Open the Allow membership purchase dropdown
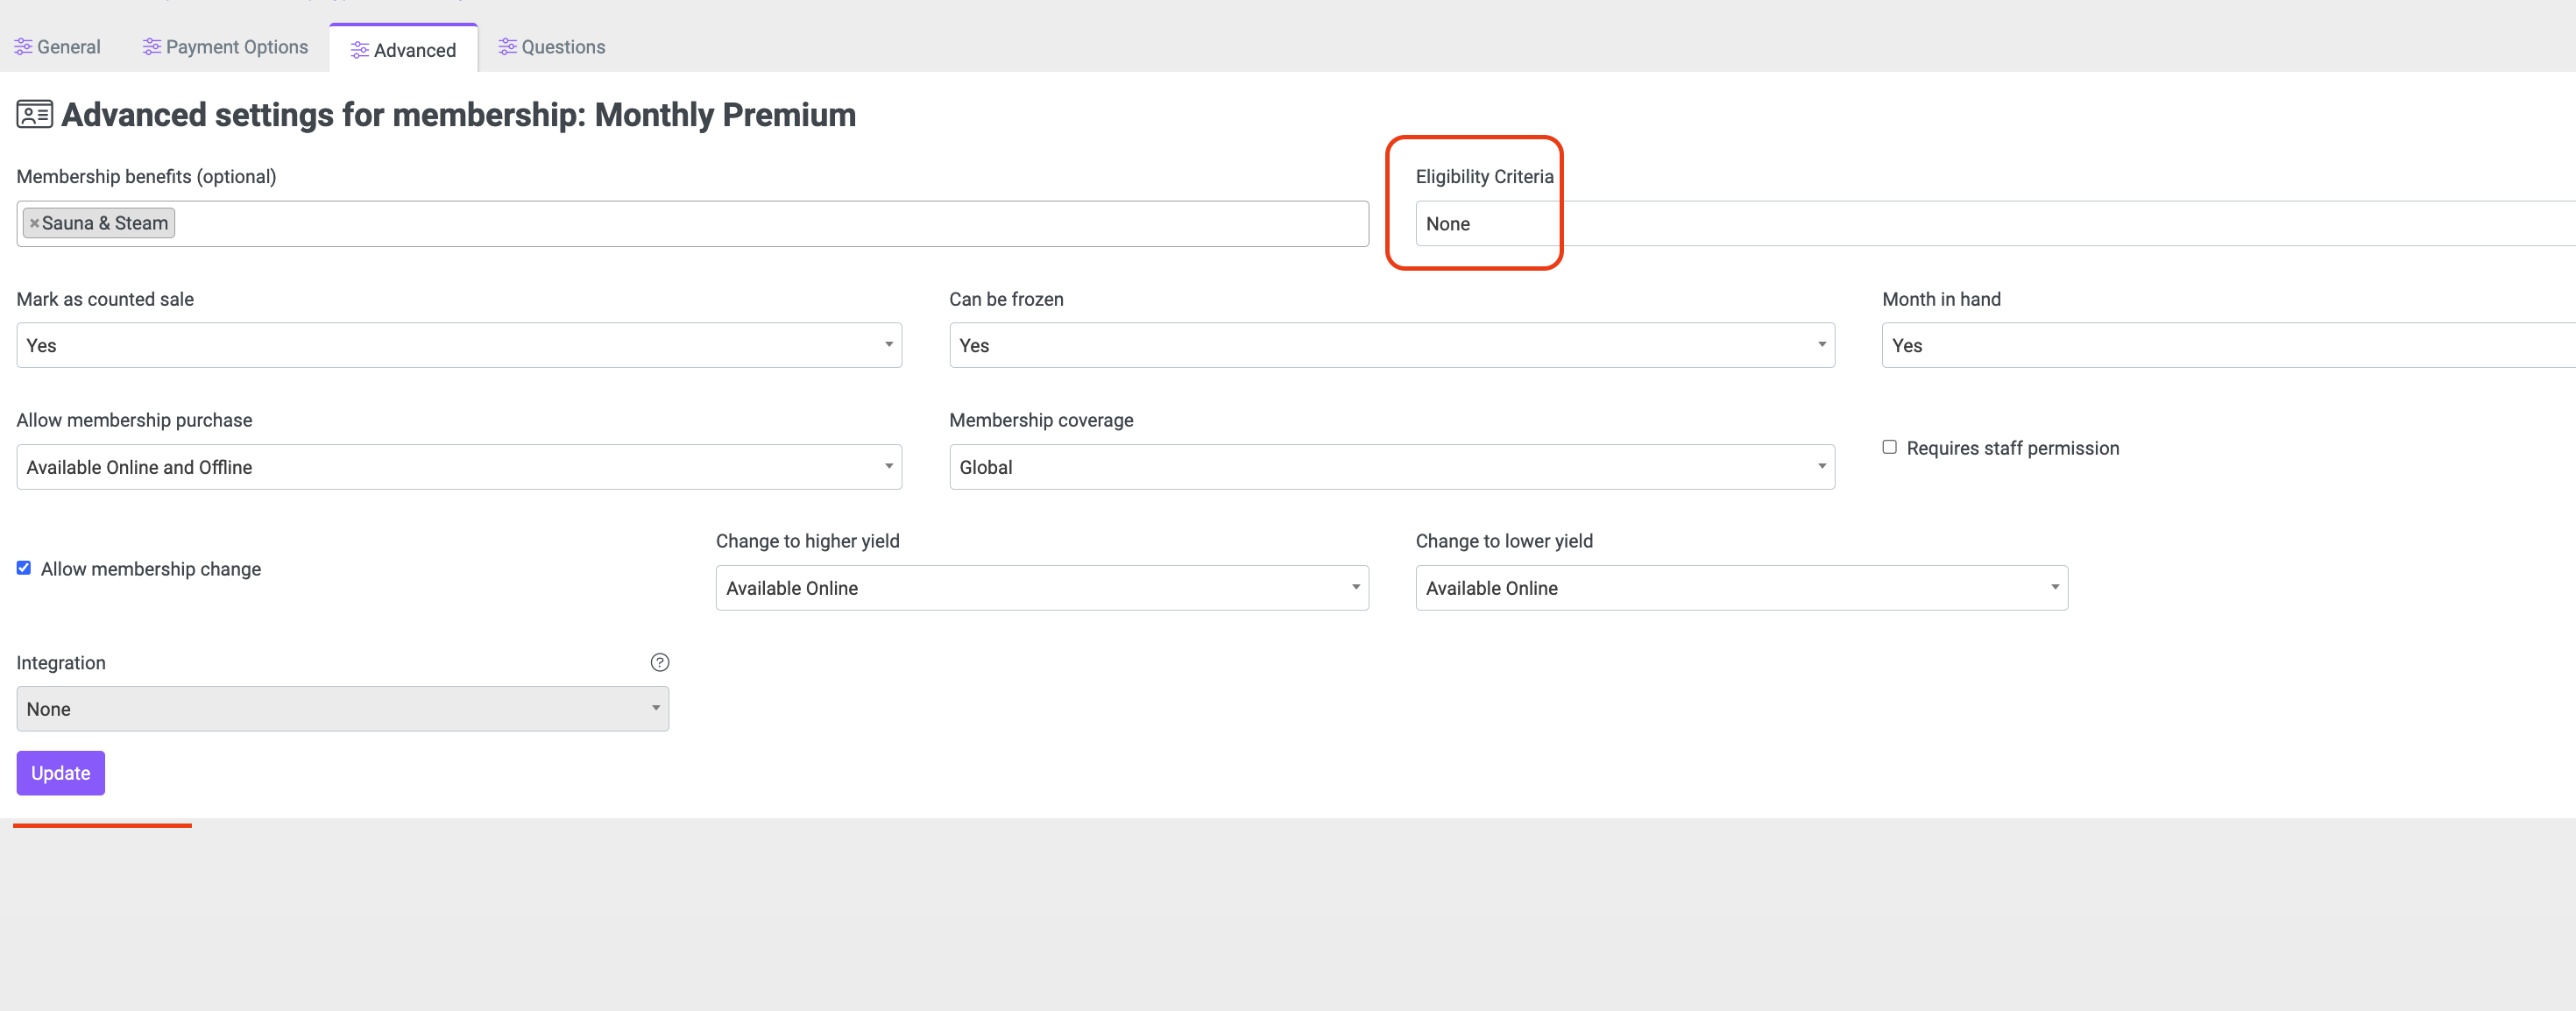This screenshot has height=1011, width=2576. pyautogui.click(x=459, y=467)
